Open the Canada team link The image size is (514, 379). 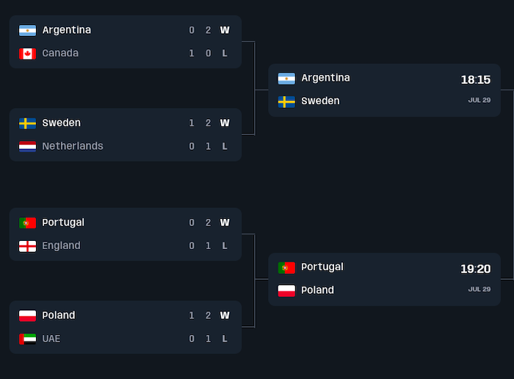[x=60, y=54]
